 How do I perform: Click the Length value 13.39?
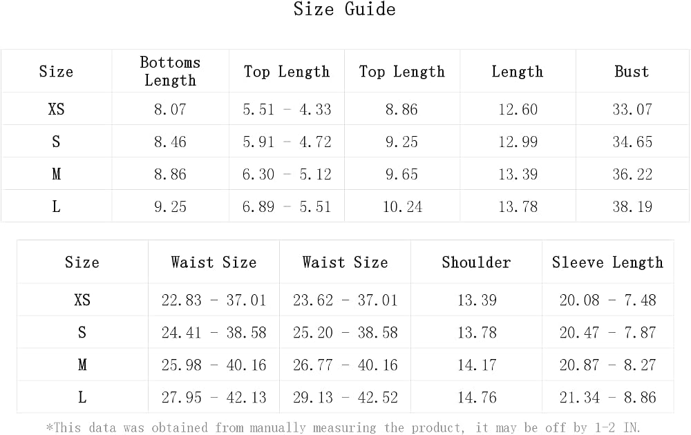(518, 175)
